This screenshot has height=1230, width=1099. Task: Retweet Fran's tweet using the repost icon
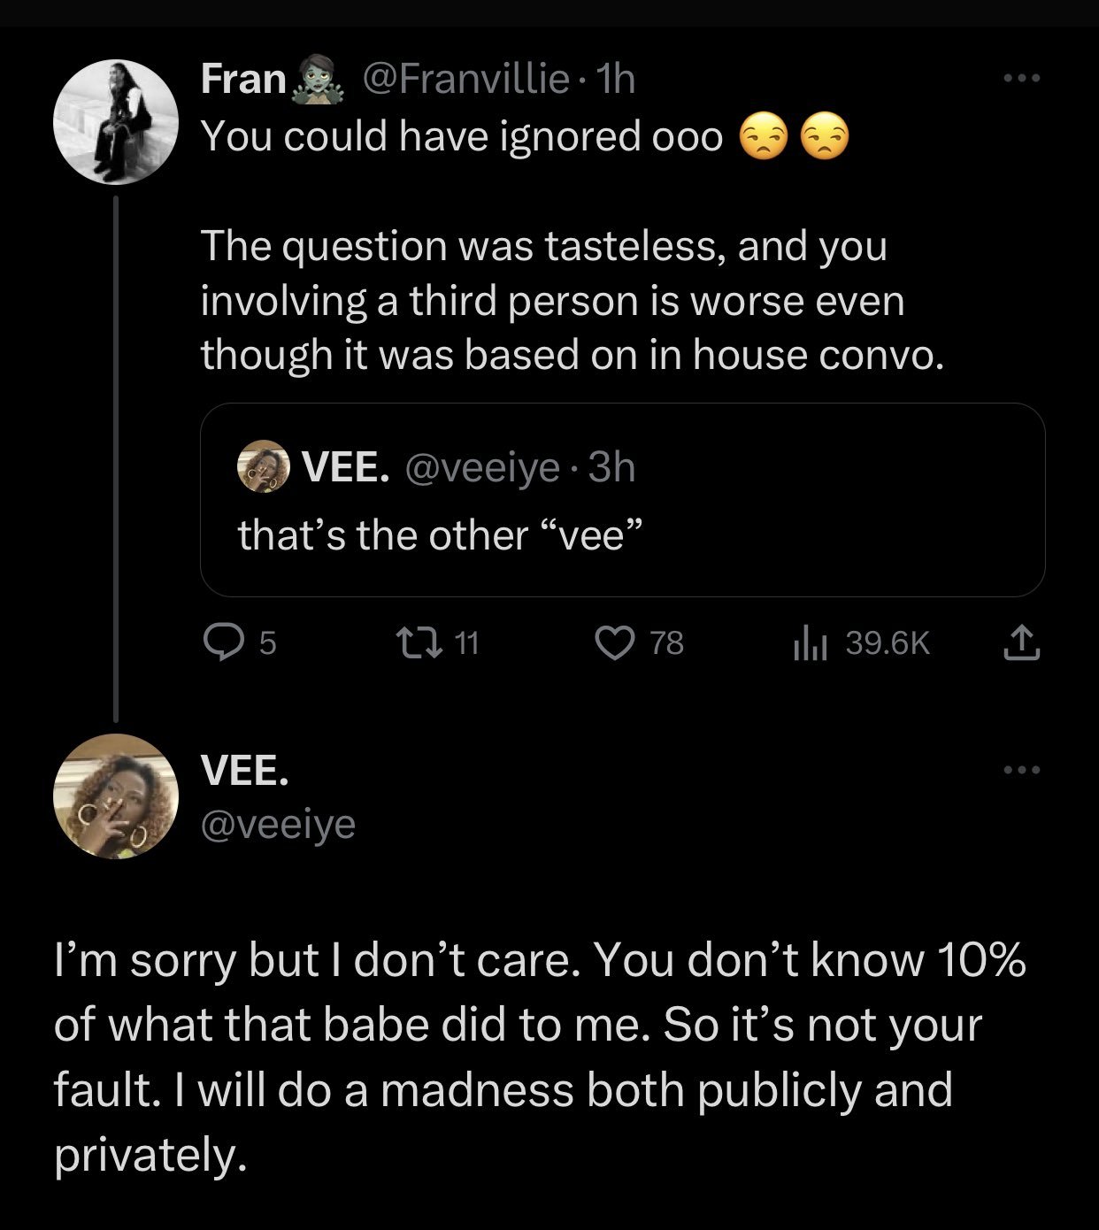434,642
